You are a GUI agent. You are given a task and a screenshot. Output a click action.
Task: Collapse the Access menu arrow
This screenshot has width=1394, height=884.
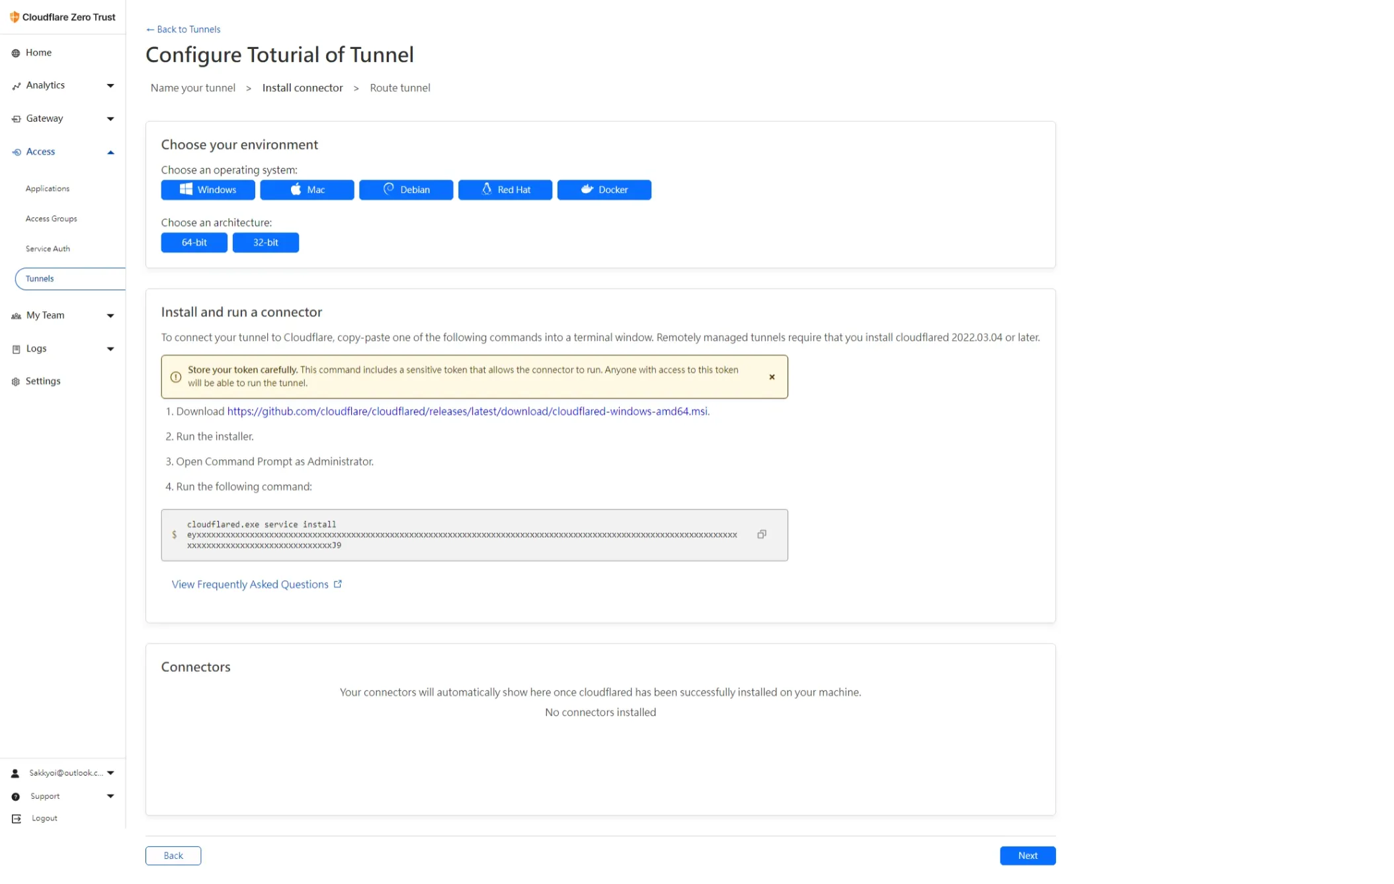(x=110, y=153)
